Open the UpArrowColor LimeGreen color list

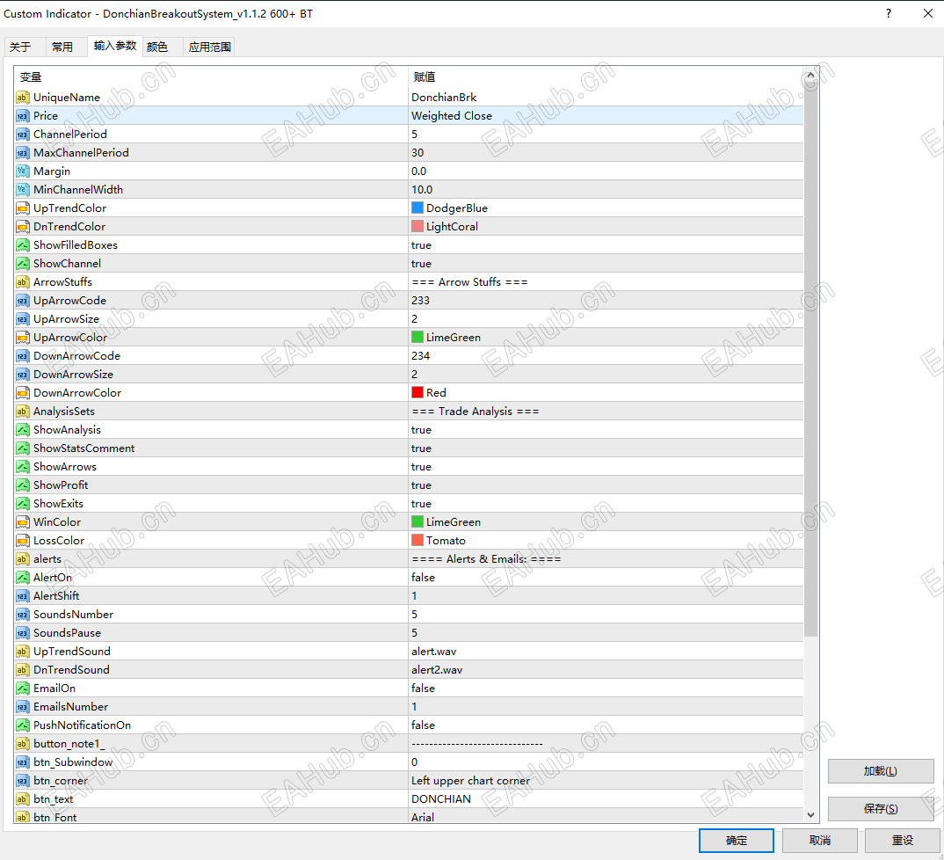pyautogui.click(x=606, y=338)
